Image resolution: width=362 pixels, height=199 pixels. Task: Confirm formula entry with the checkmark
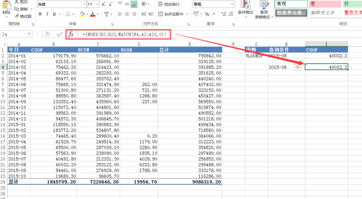pos(59,34)
